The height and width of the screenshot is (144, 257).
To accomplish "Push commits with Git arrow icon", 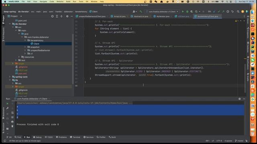I will click(x=223, y=12).
